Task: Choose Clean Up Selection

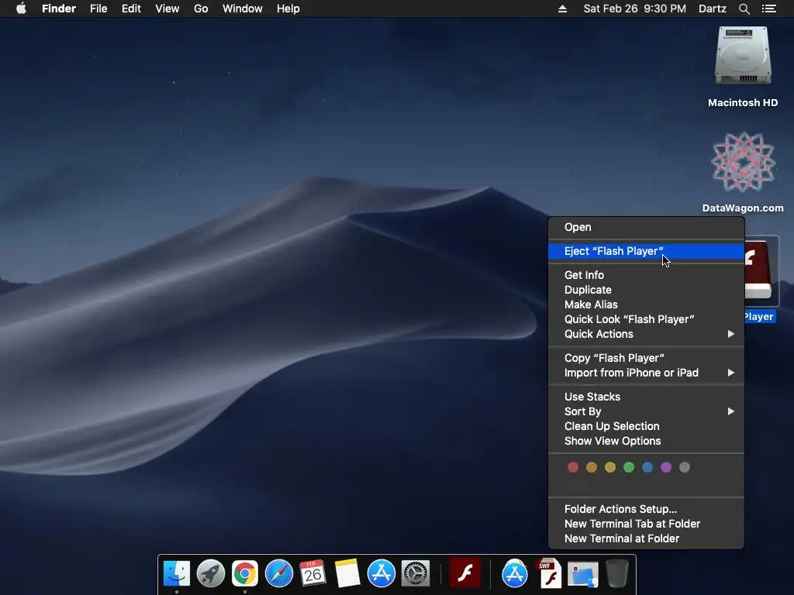Action: (x=646, y=426)
